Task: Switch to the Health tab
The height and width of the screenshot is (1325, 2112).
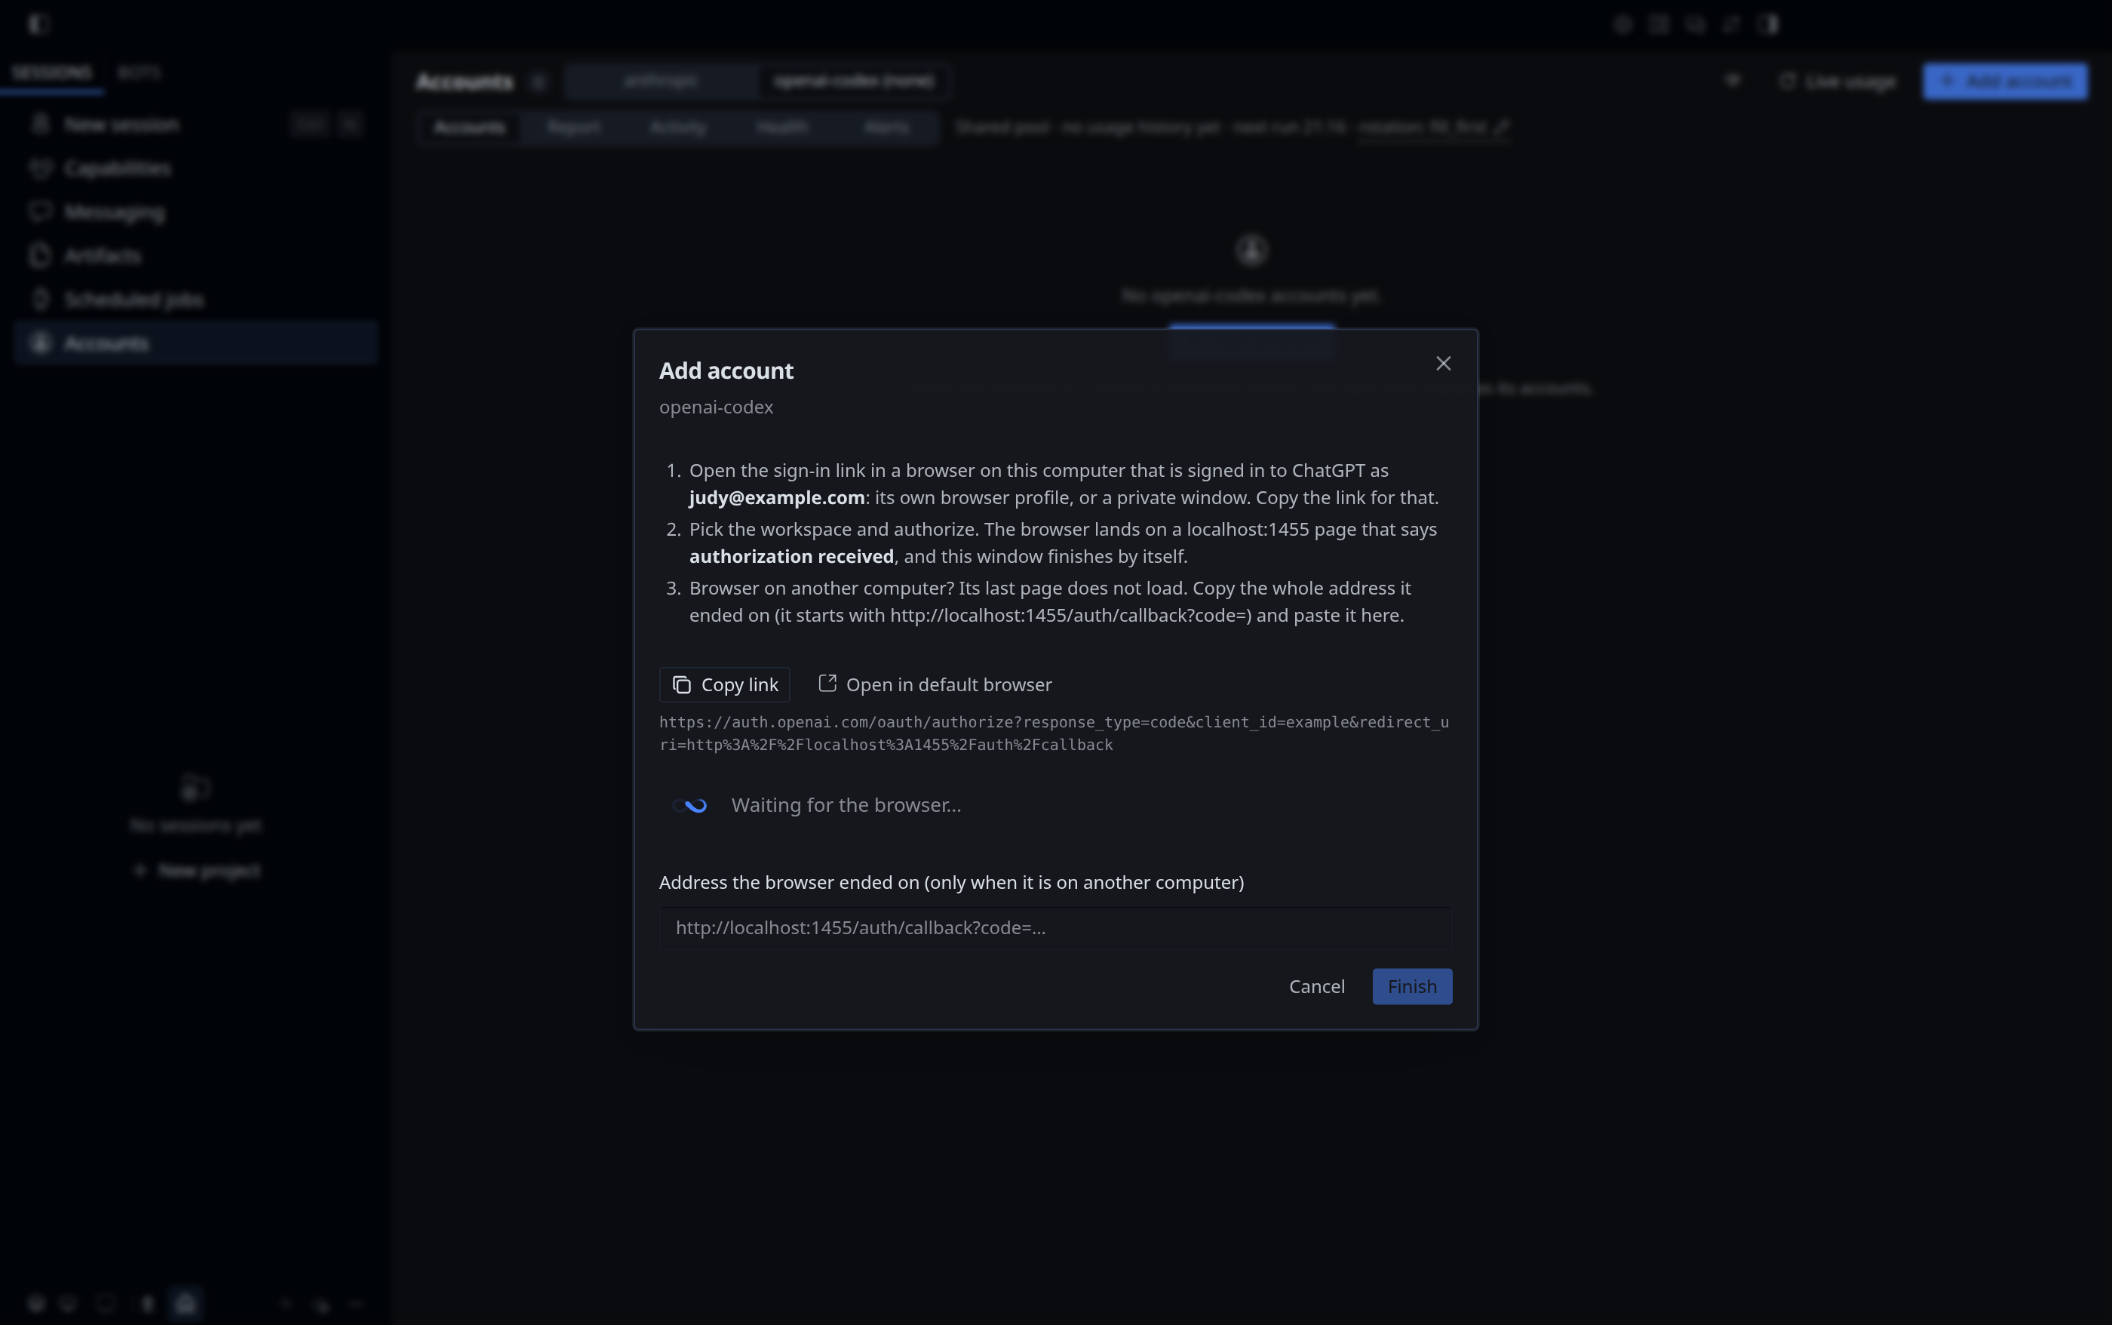Action: (781, 128)
